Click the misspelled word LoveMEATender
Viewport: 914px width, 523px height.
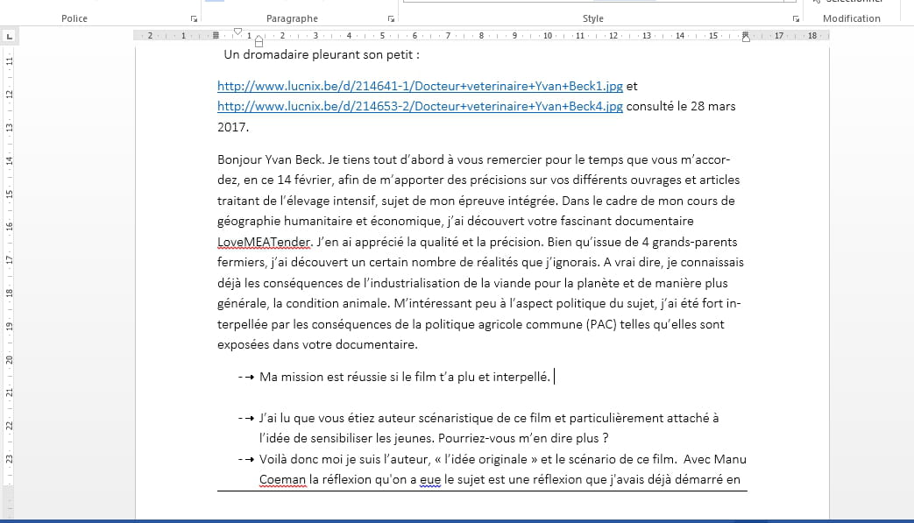pos(264,242)
